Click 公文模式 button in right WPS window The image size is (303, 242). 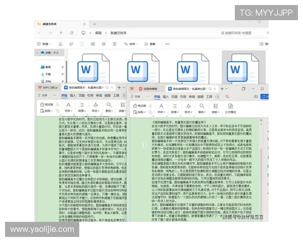(230, 108)
